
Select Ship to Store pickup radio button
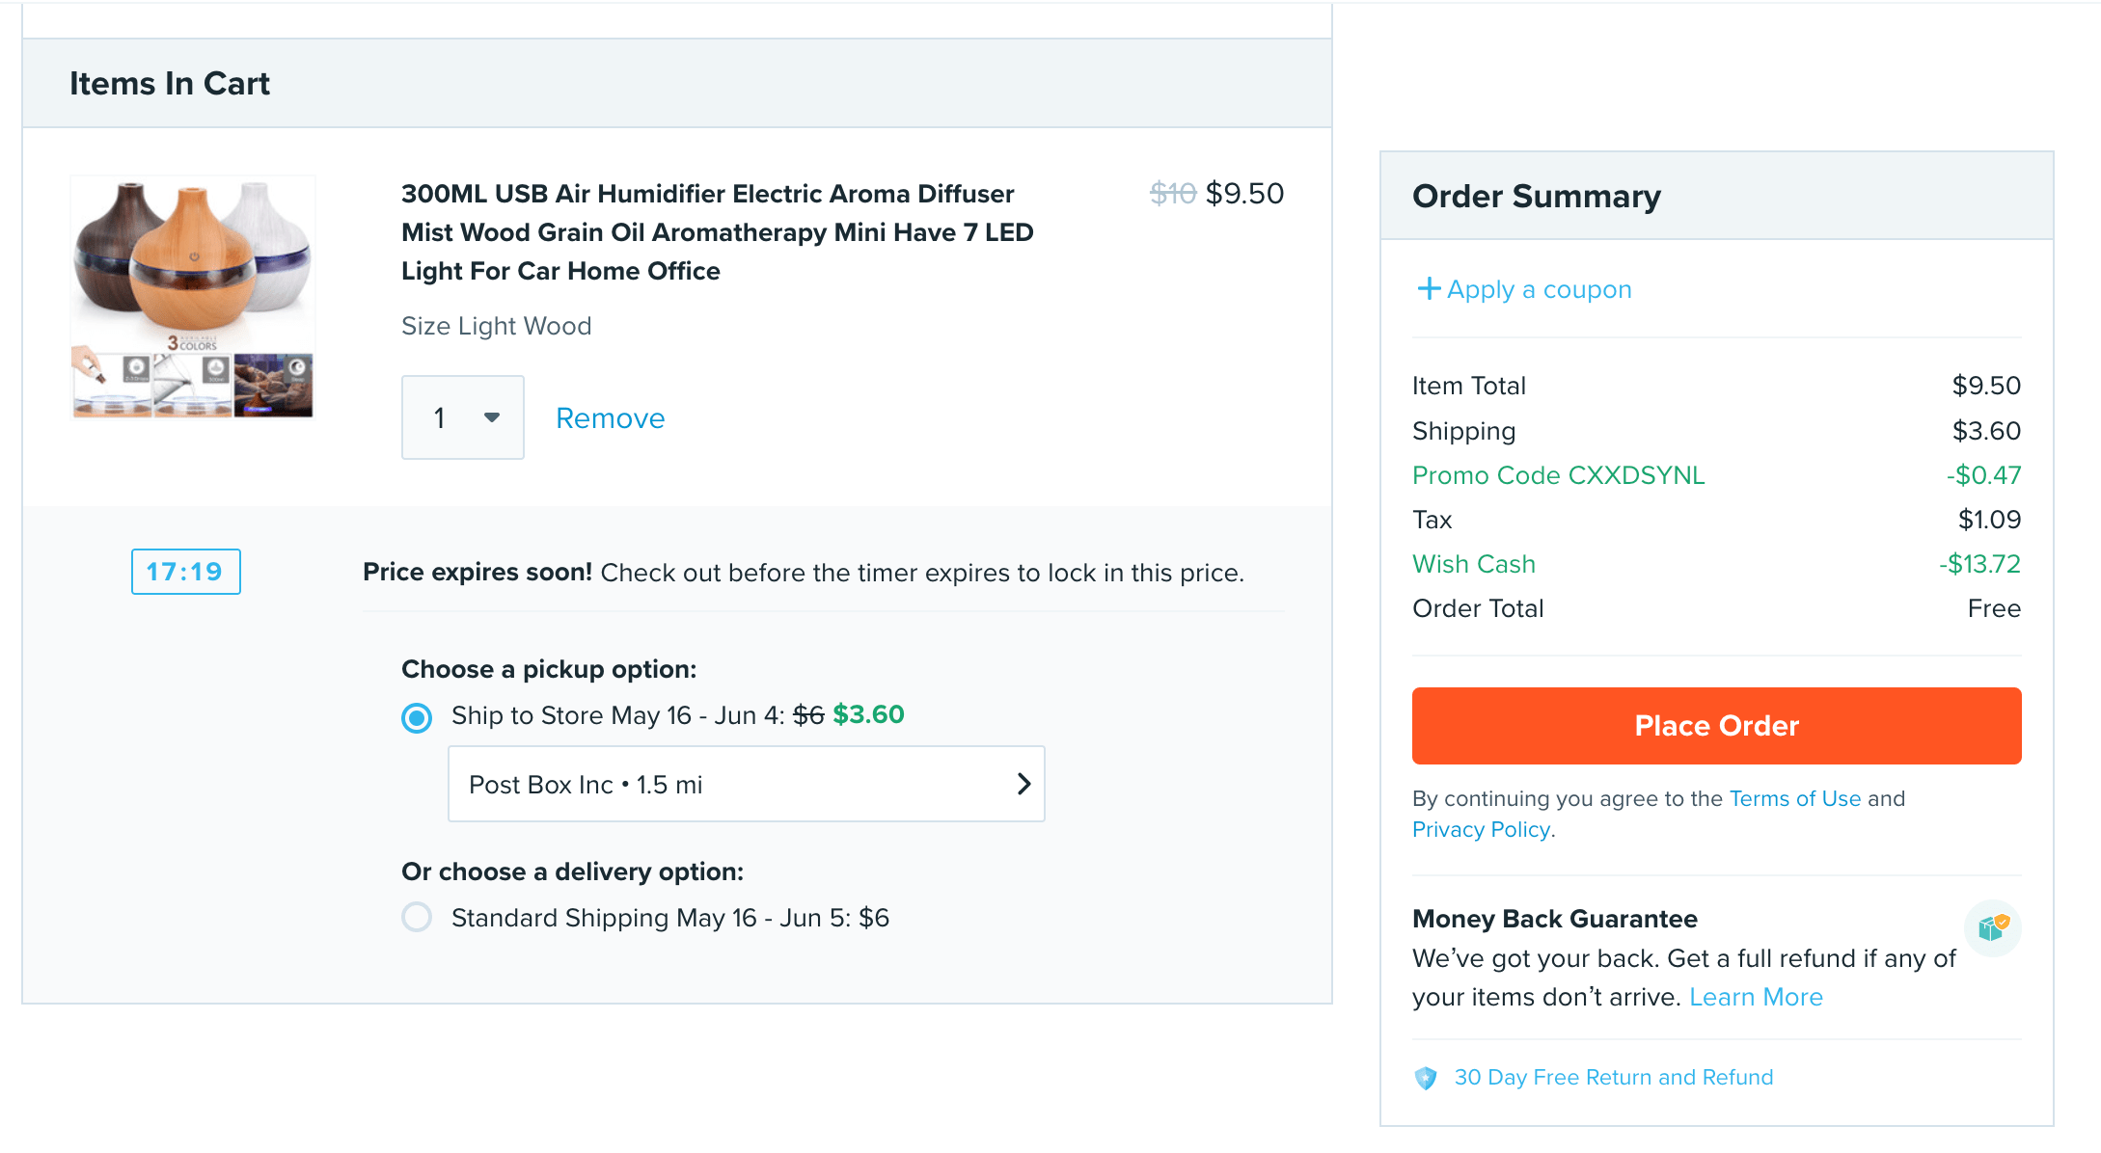point(417,717)
